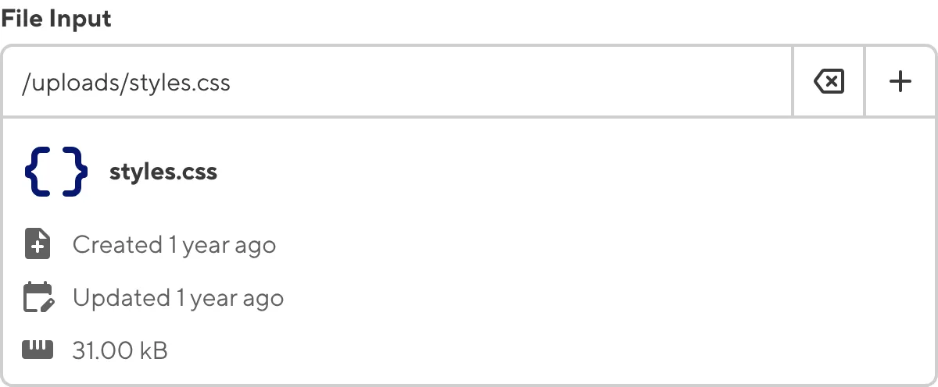Image resolution: width=938 pixels, height=387 pixels.
Task: Click the blank area right of the file size
Action: 547,350
